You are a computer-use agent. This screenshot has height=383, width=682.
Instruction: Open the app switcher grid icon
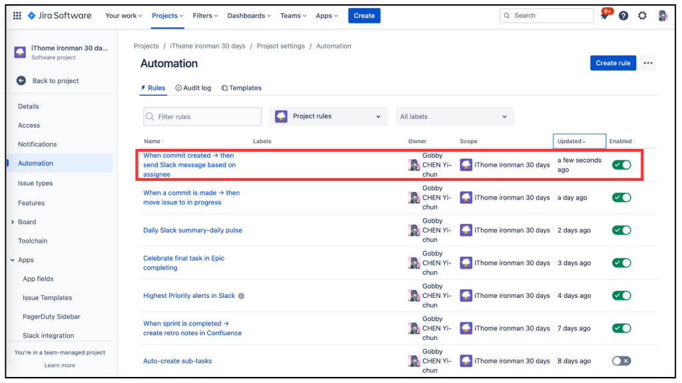pos(17,16)
